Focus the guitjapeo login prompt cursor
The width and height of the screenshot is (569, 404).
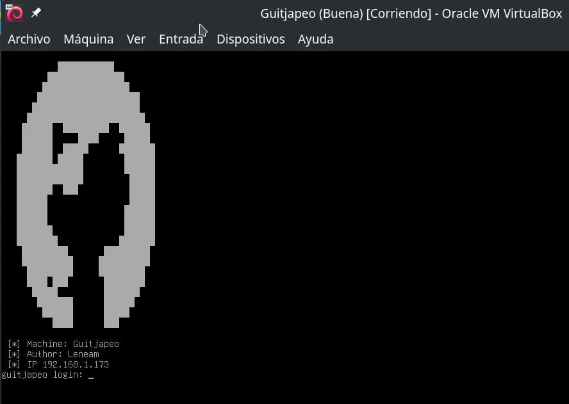click(x=91, y=376)
